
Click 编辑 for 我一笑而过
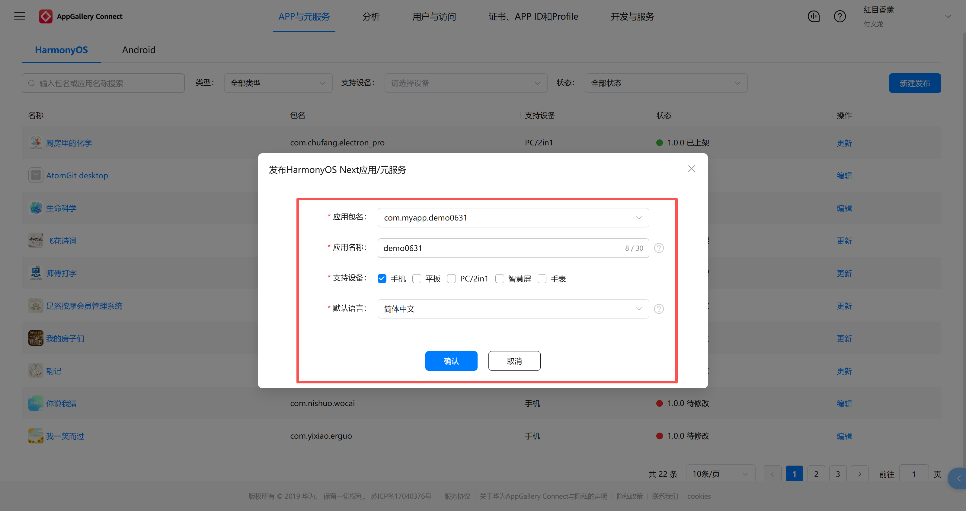[844, 436]
